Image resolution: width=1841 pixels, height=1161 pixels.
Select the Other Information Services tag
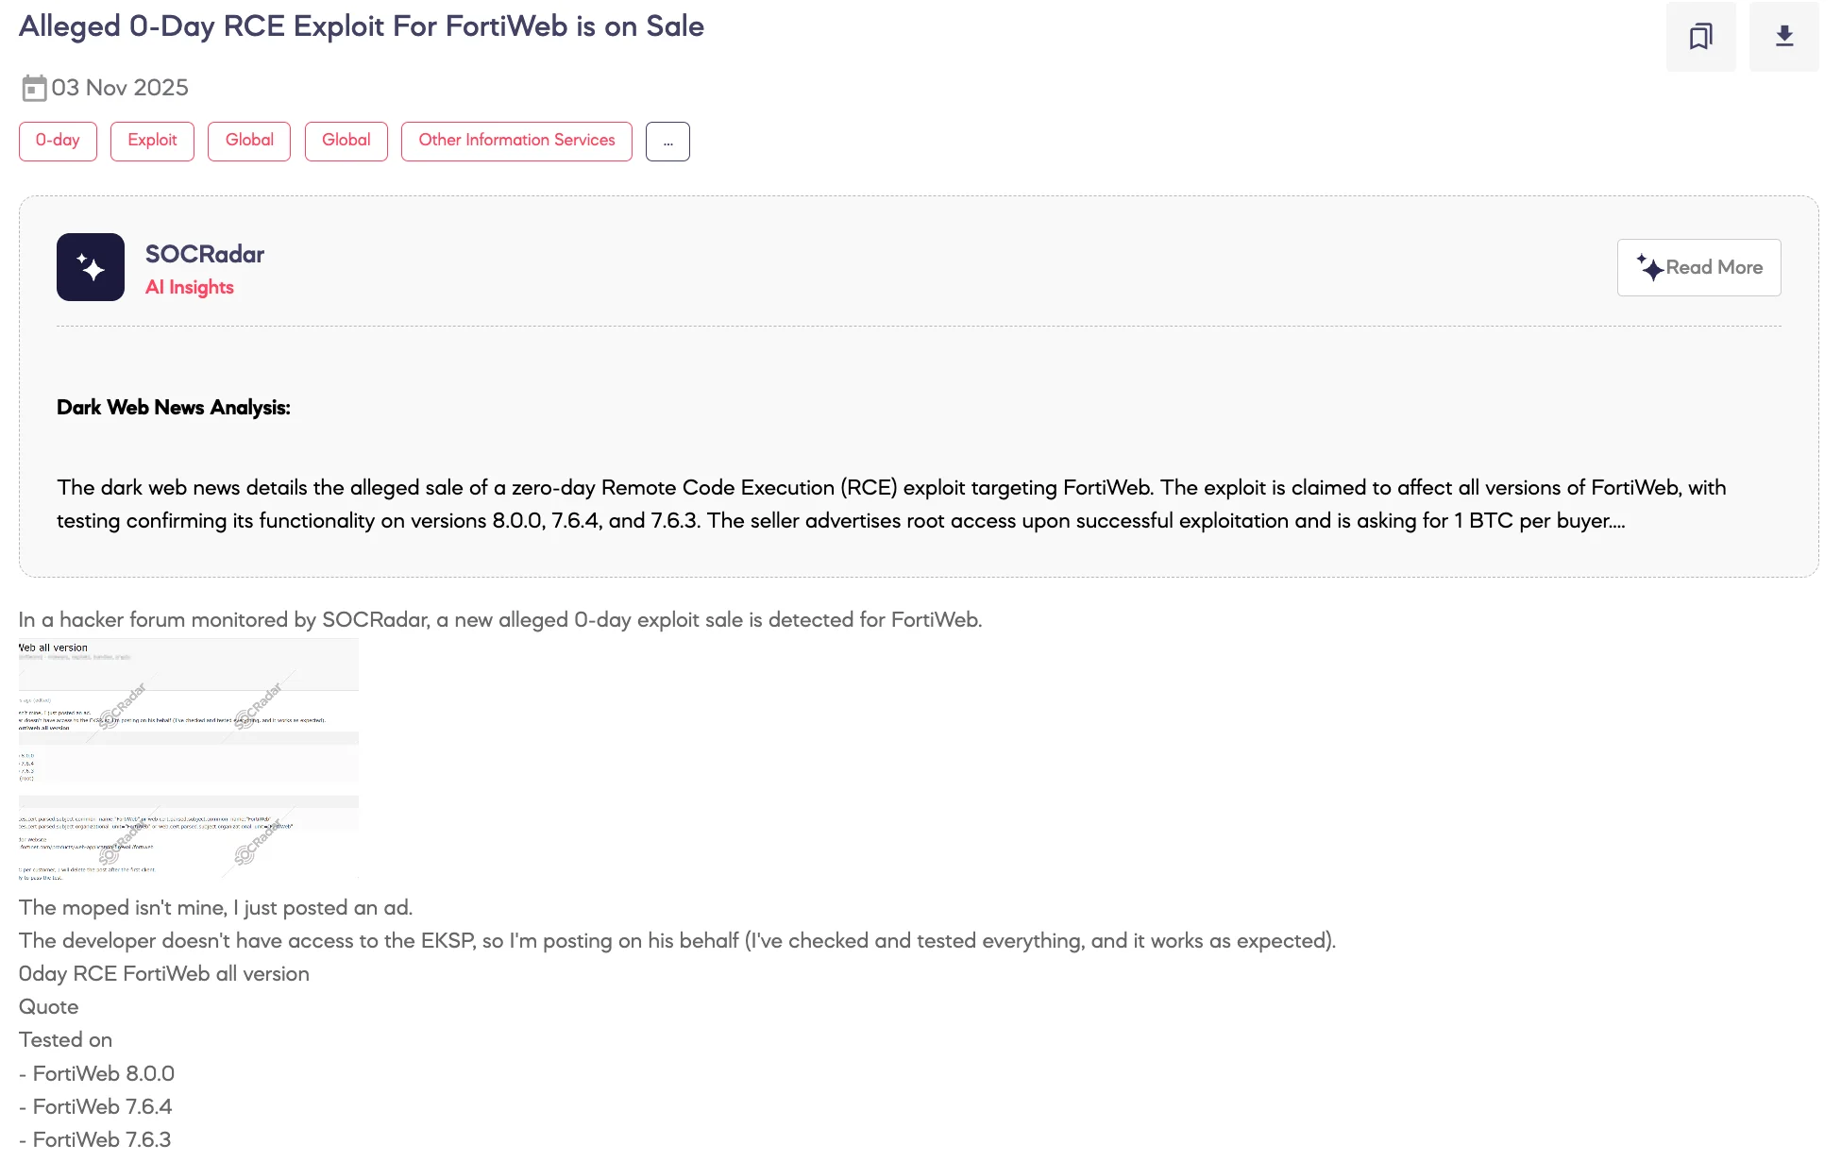[x=515, y=141]
